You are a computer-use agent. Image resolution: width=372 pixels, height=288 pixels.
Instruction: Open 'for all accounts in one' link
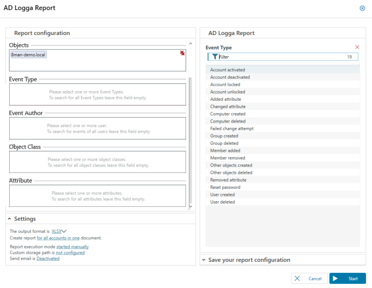(58, 238)
